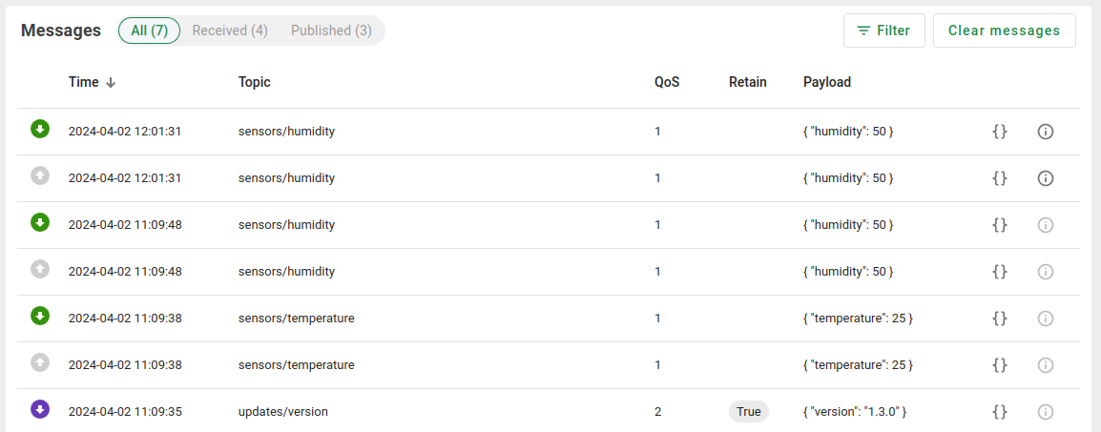1101x432 pixels.
Task: Open the Filter options
Action: [x=884, y=31]
